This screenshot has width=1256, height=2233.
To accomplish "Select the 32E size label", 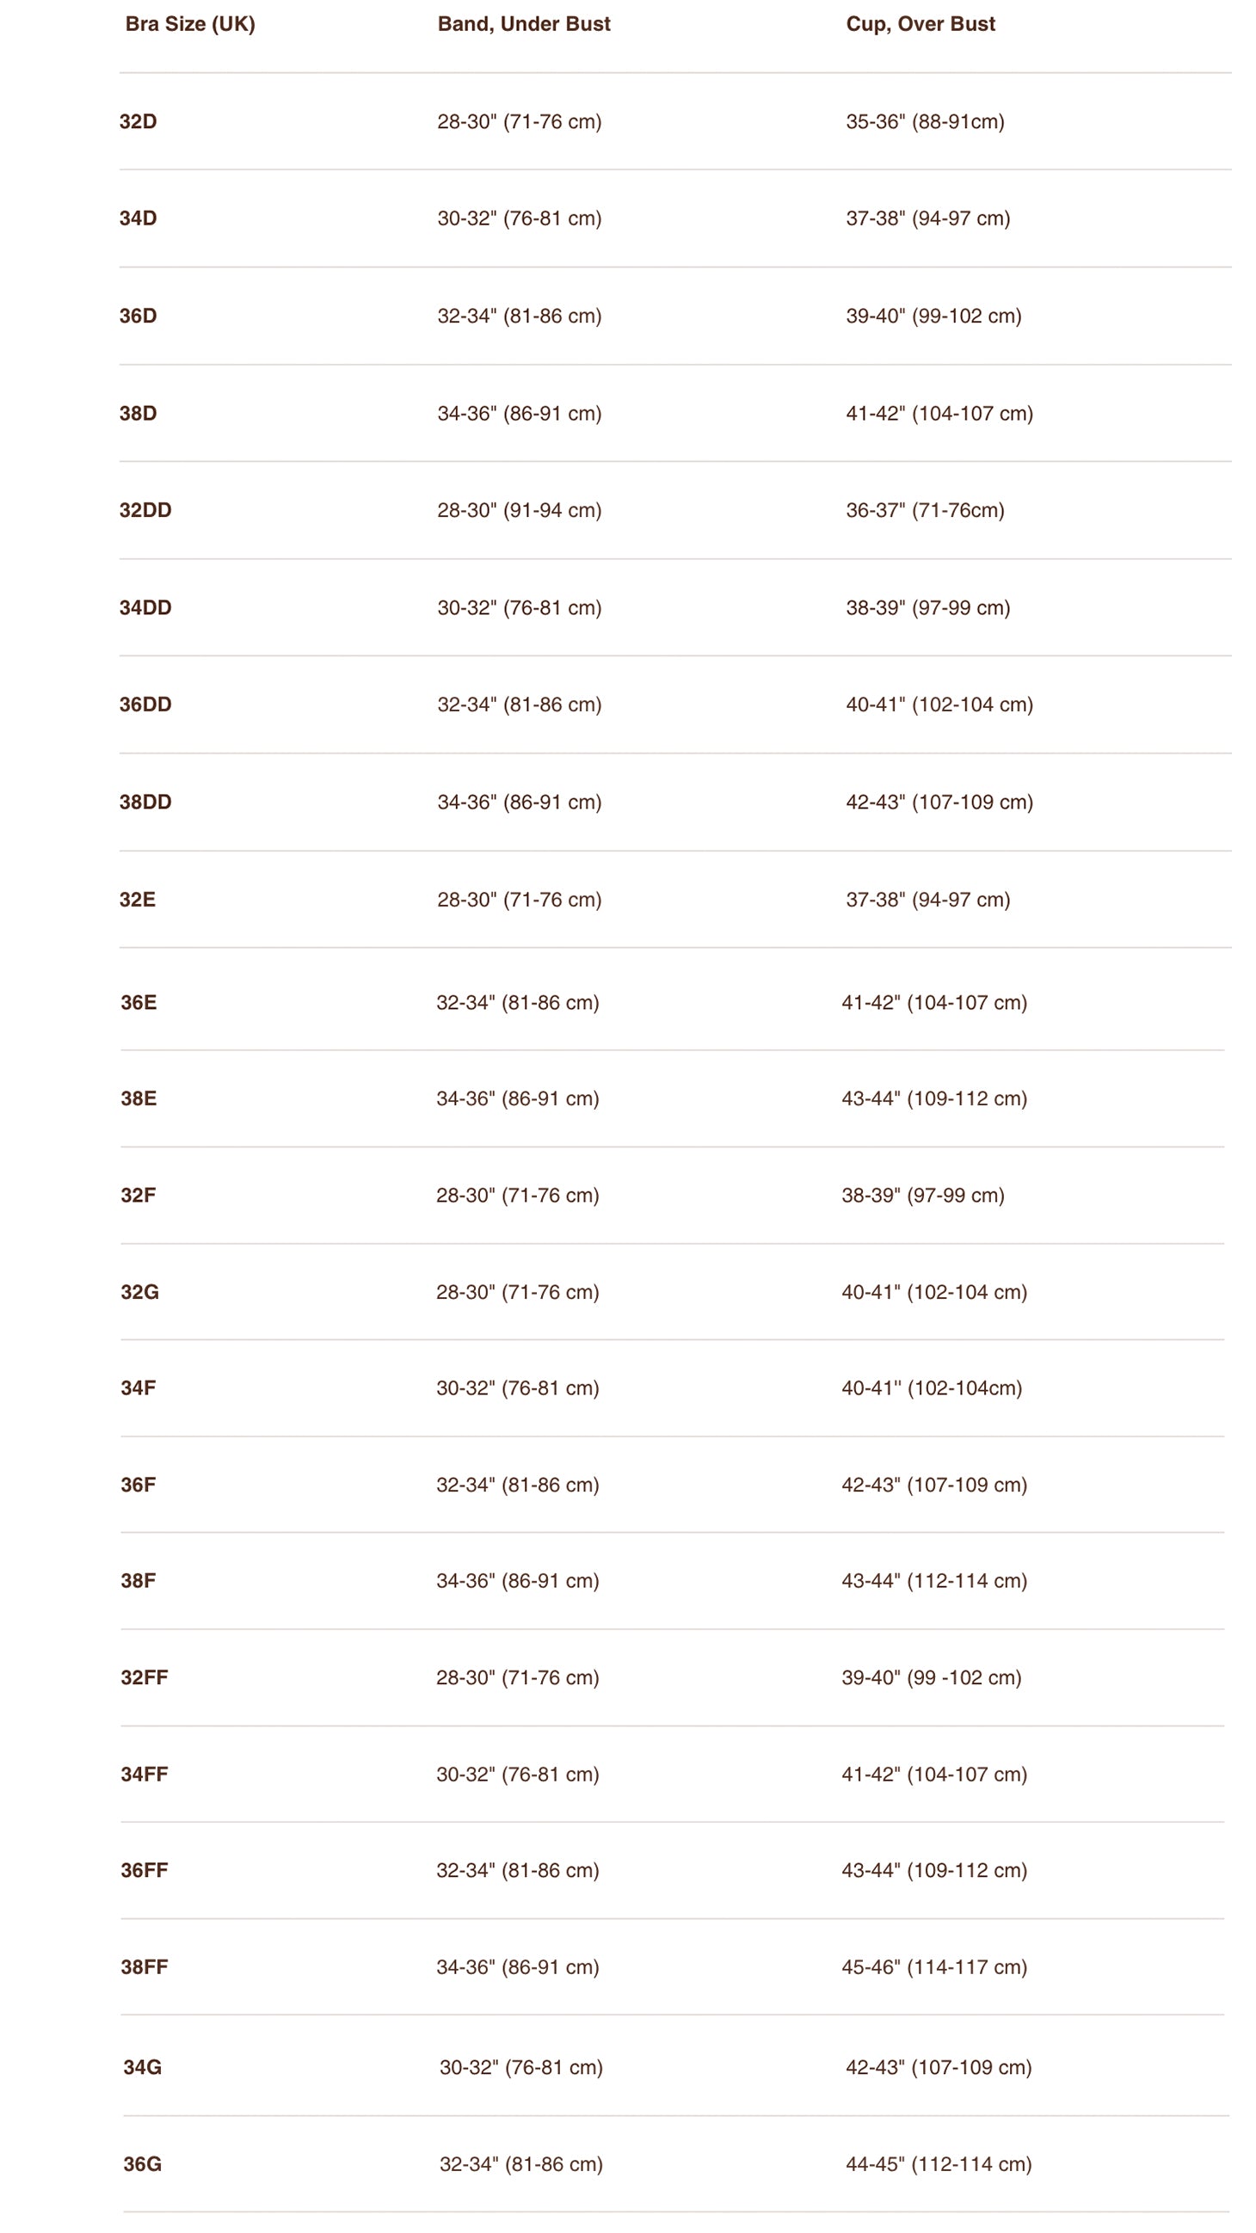I will (137, 900).
